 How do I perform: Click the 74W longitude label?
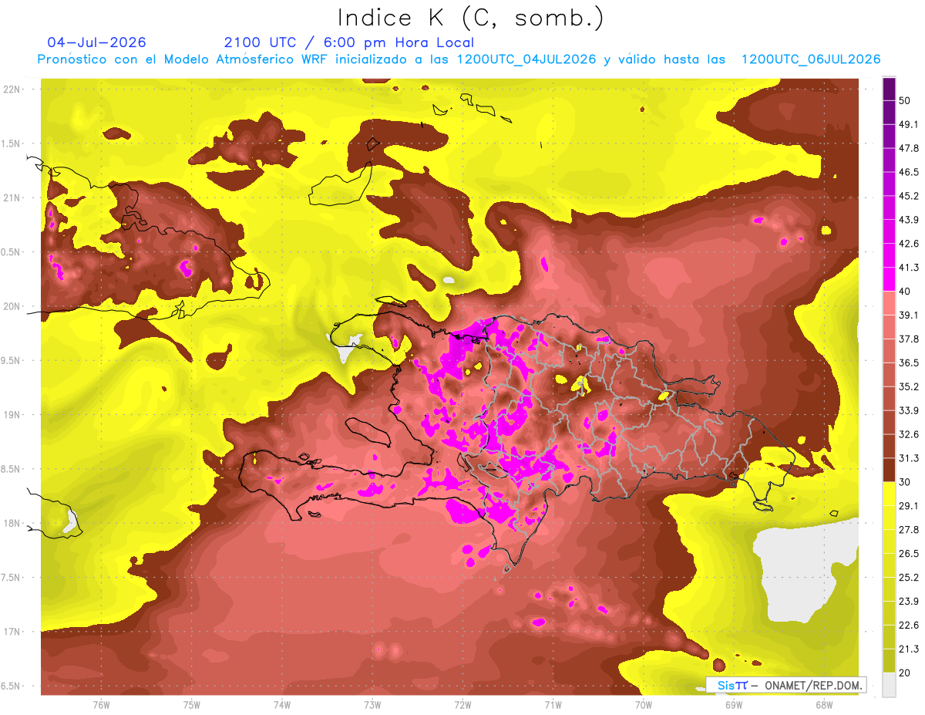pos(282,705)
